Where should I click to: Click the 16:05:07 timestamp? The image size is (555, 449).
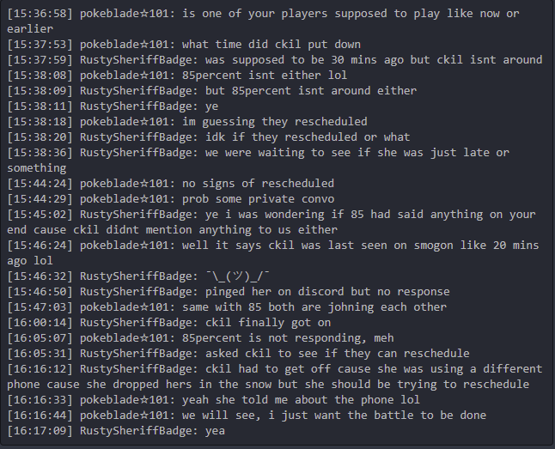point(40,337)
